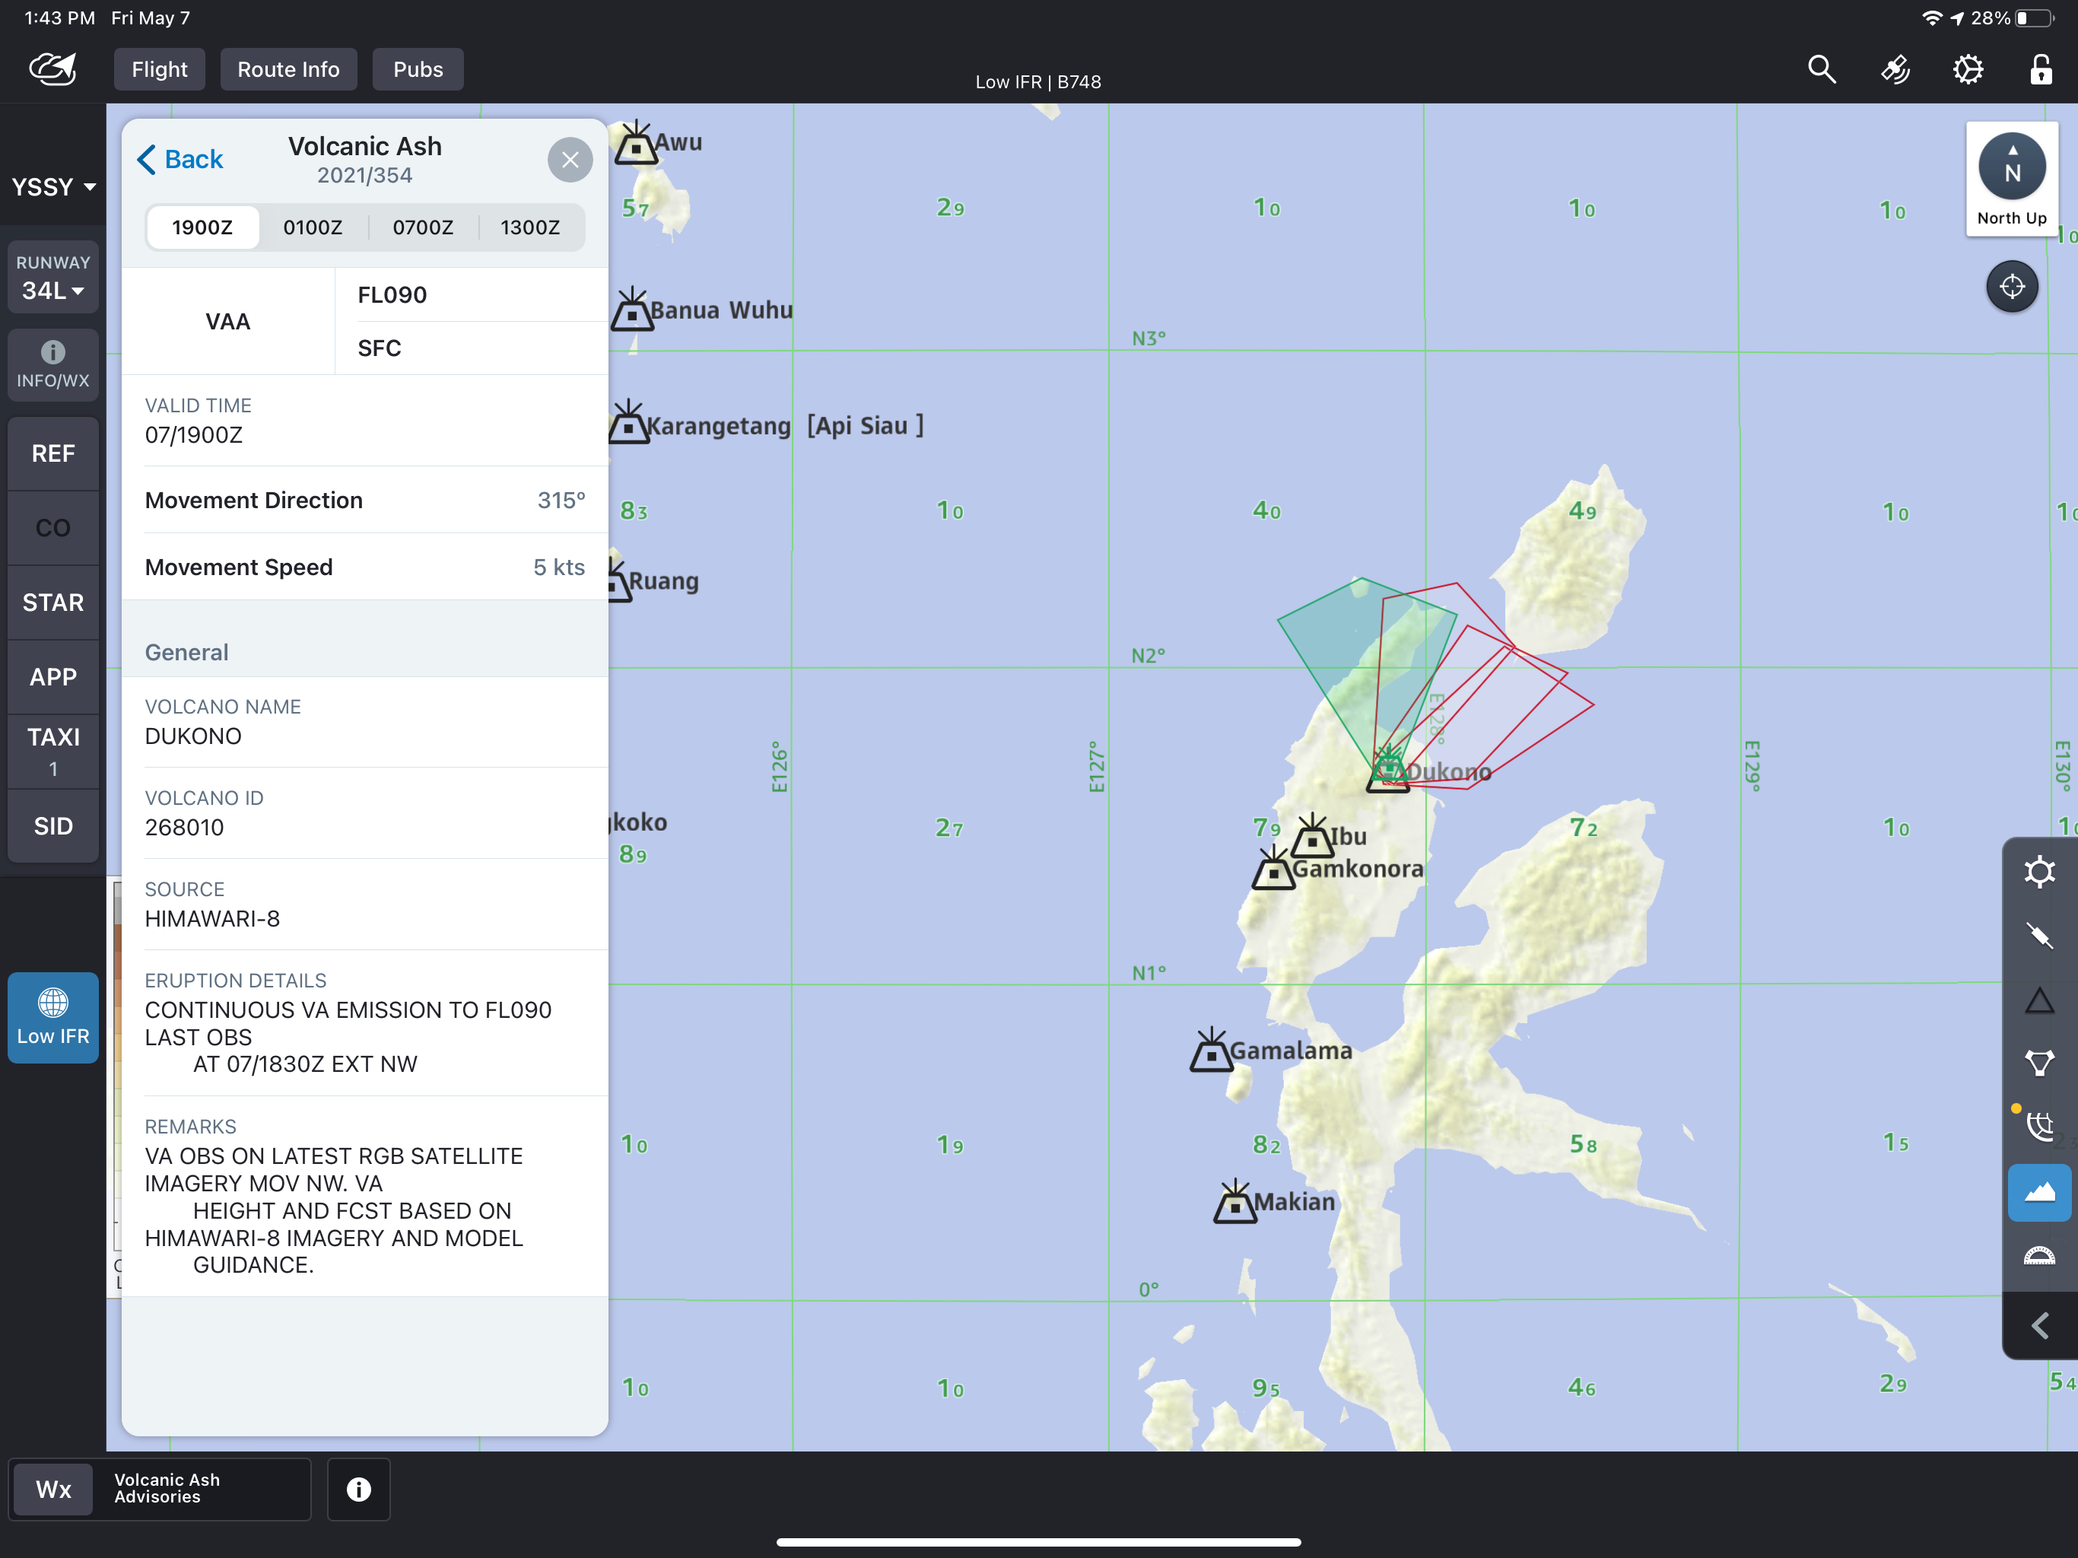The height and width of the screenshot is (1558, 2078).
Task: Switch to the STAR charts tab
Action: 53,603
